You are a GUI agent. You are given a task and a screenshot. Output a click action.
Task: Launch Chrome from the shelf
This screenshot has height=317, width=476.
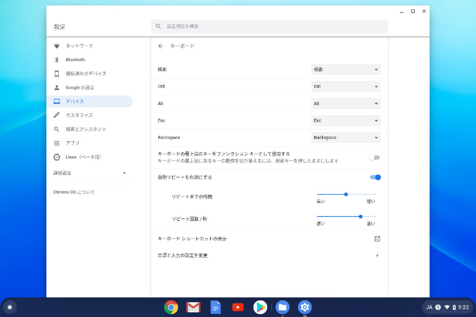[x=171, y=308]
